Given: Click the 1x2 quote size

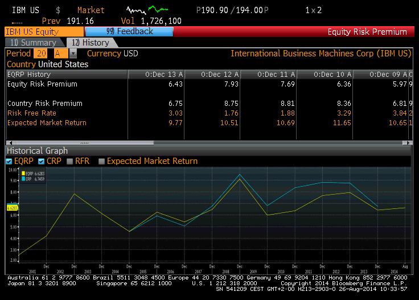Looking at the screenshot, I should tap(314, 10).
